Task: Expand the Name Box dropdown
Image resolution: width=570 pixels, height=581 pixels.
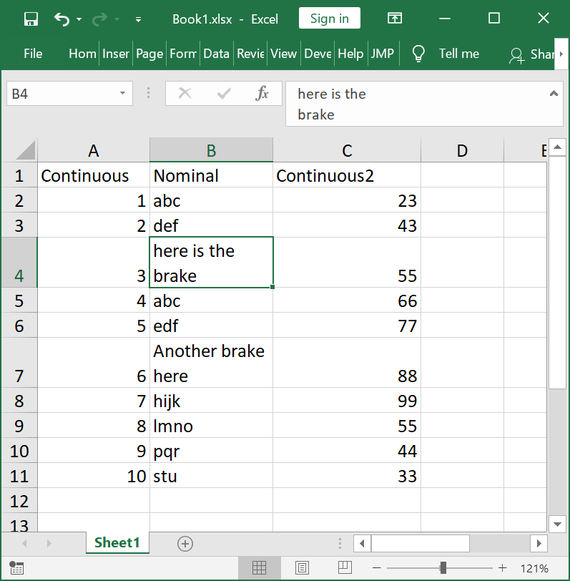Action: [x=122, y=93]
